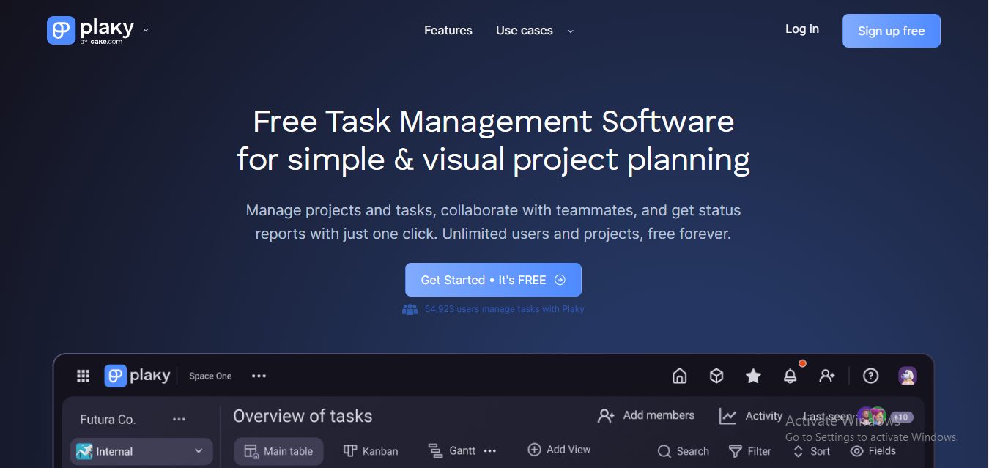
Task: Select the Space One label
Action: 210,376
